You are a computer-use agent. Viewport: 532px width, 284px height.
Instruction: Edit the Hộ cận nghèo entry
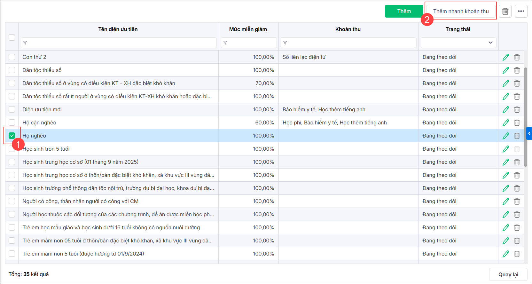click(506, 123)
